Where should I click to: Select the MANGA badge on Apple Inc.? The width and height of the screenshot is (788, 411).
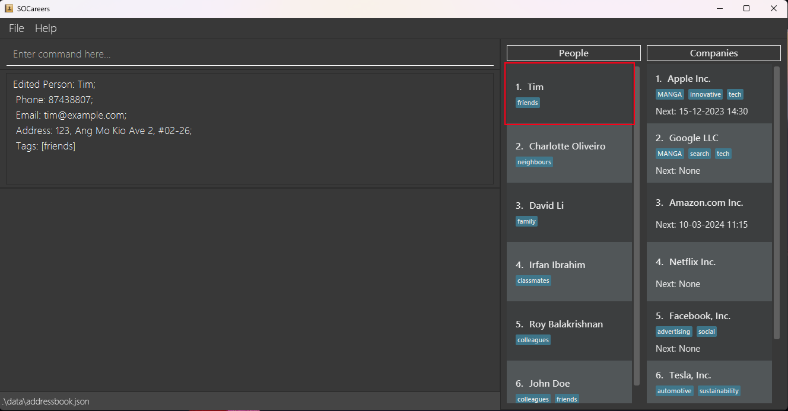point(669,94)
